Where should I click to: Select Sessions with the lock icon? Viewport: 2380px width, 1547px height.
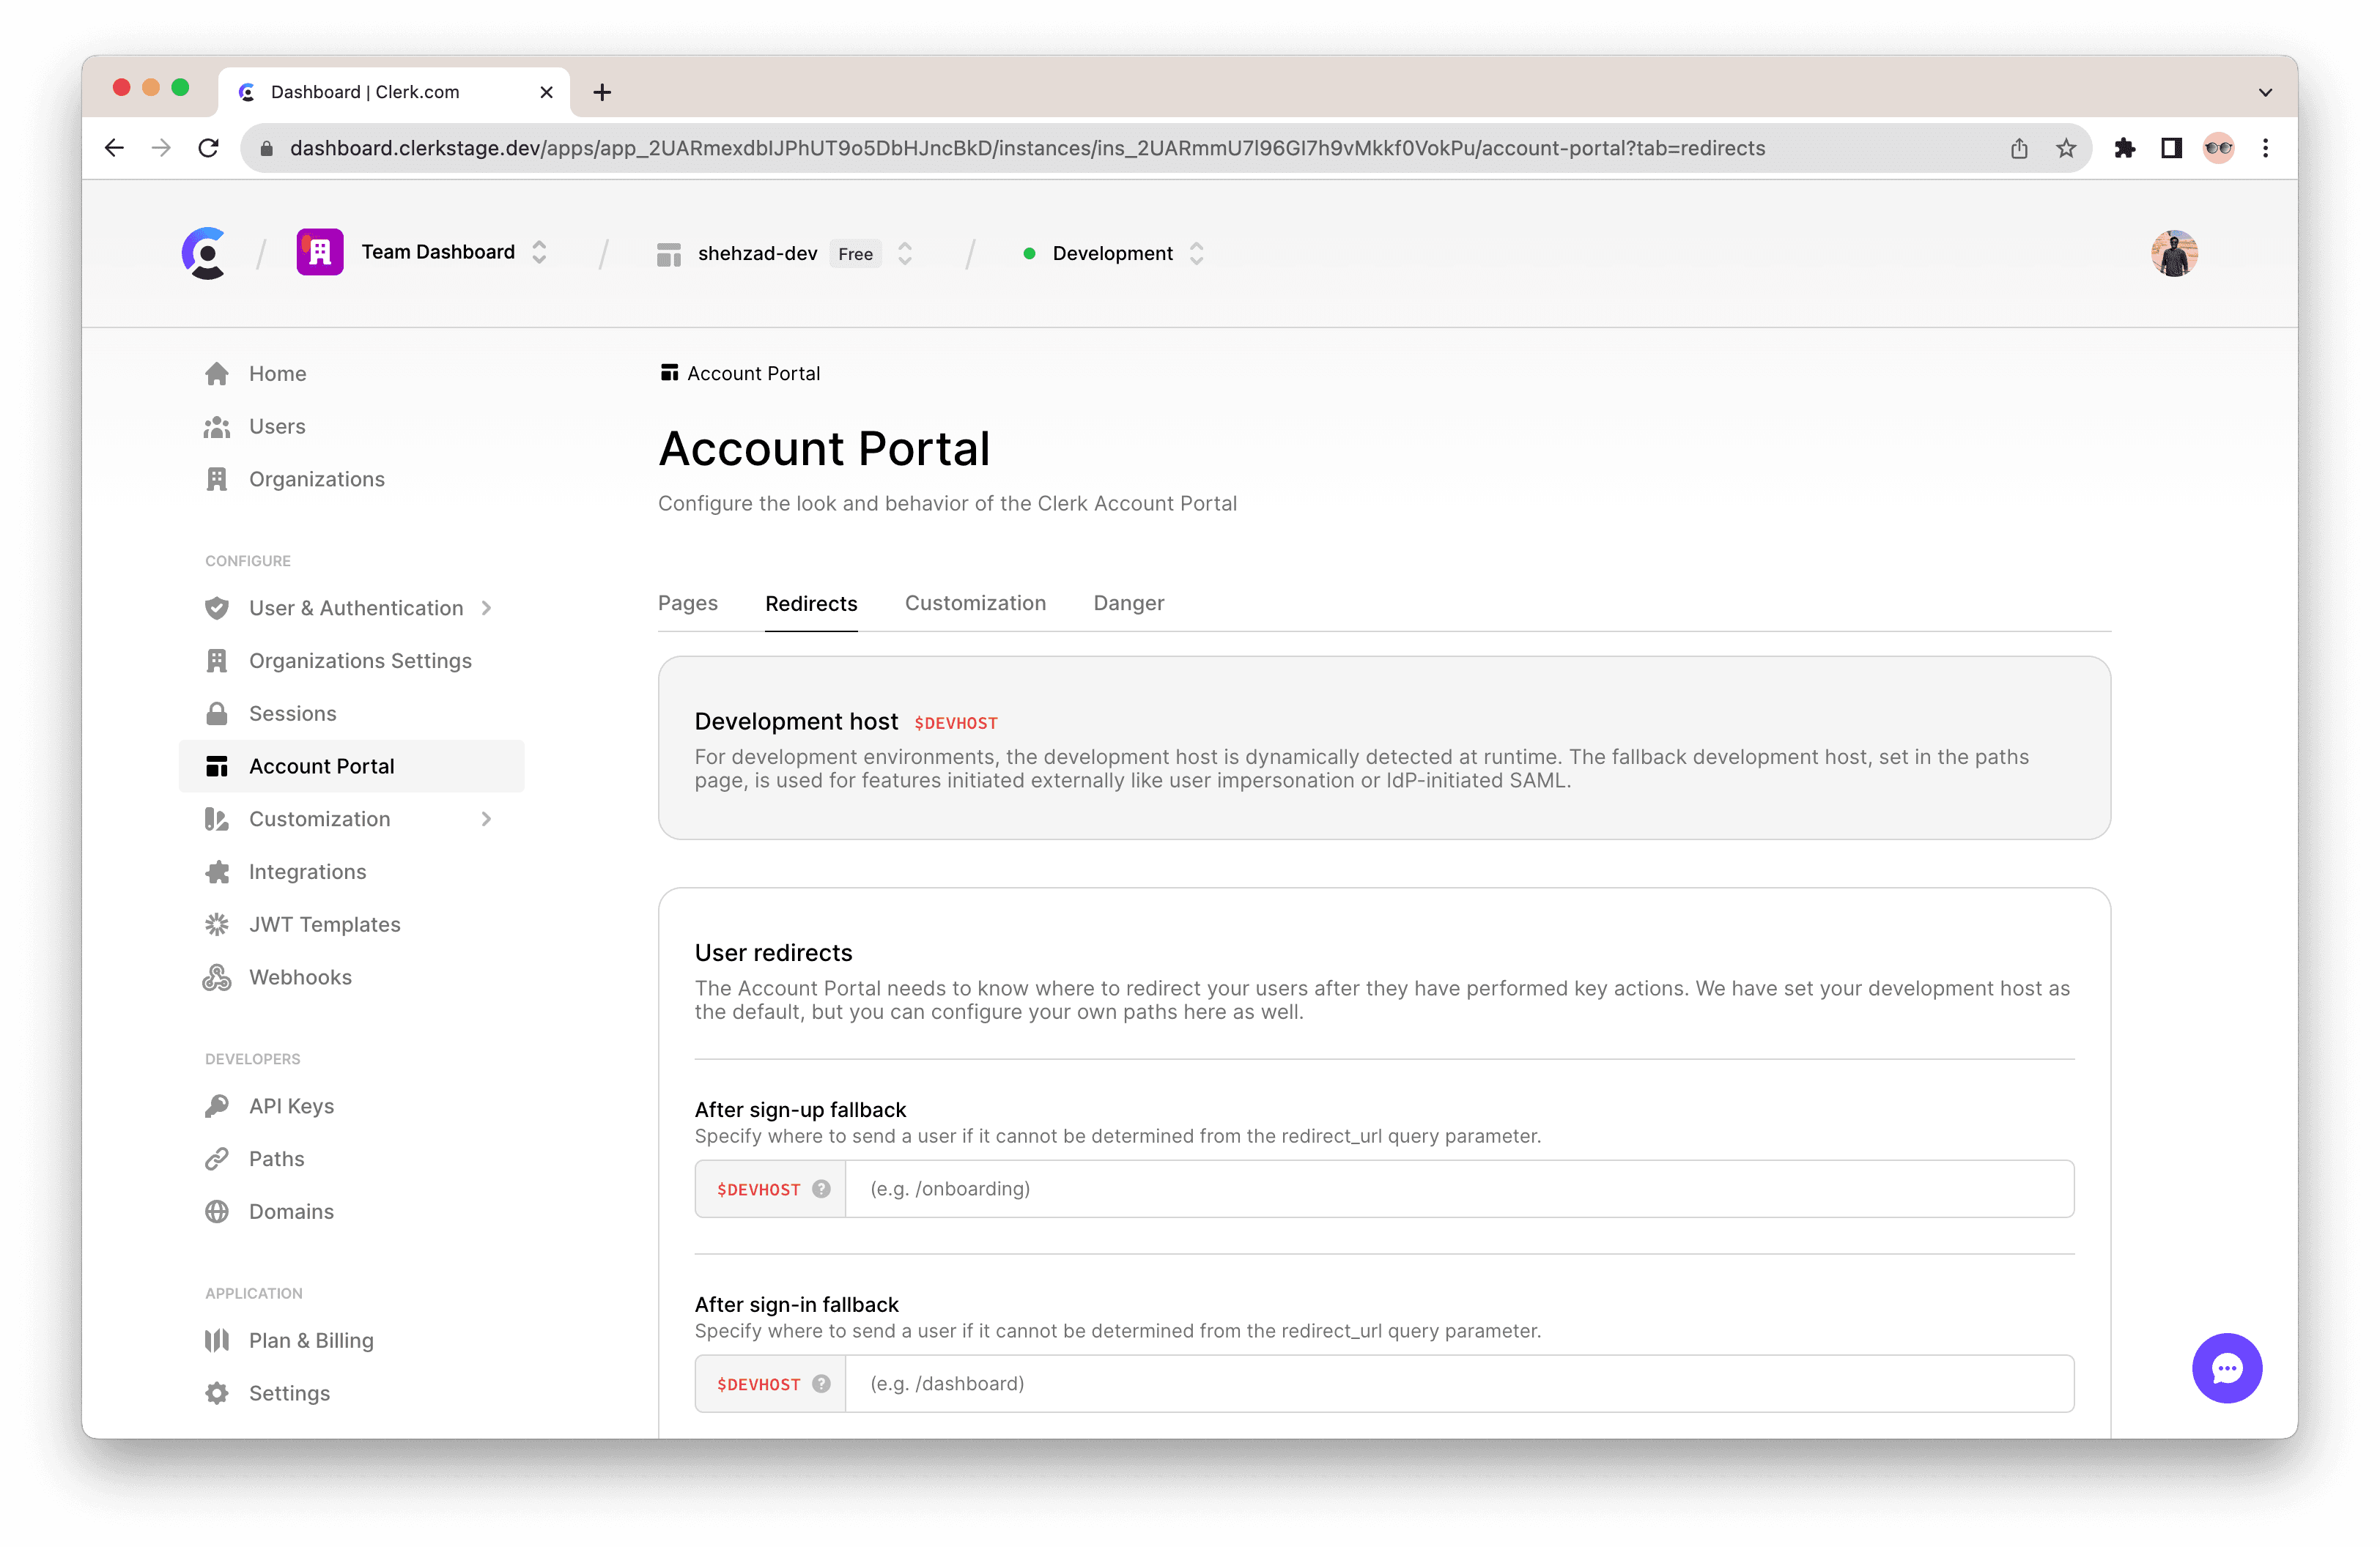coord(292,713)
